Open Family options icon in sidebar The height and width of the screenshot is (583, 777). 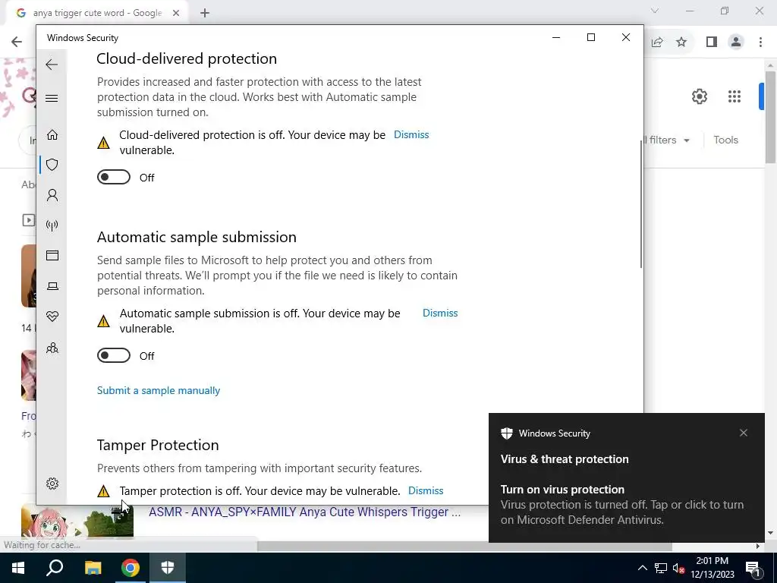(52, 348)
